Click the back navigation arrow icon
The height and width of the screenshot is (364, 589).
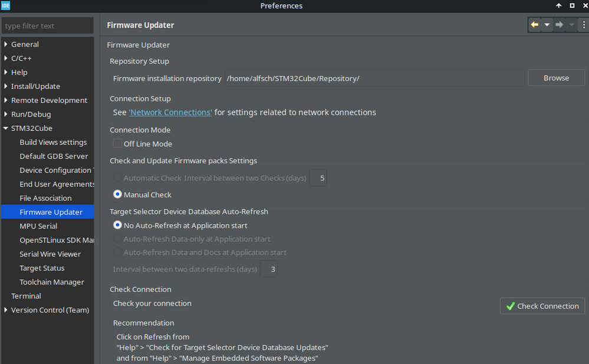point(535,25)
